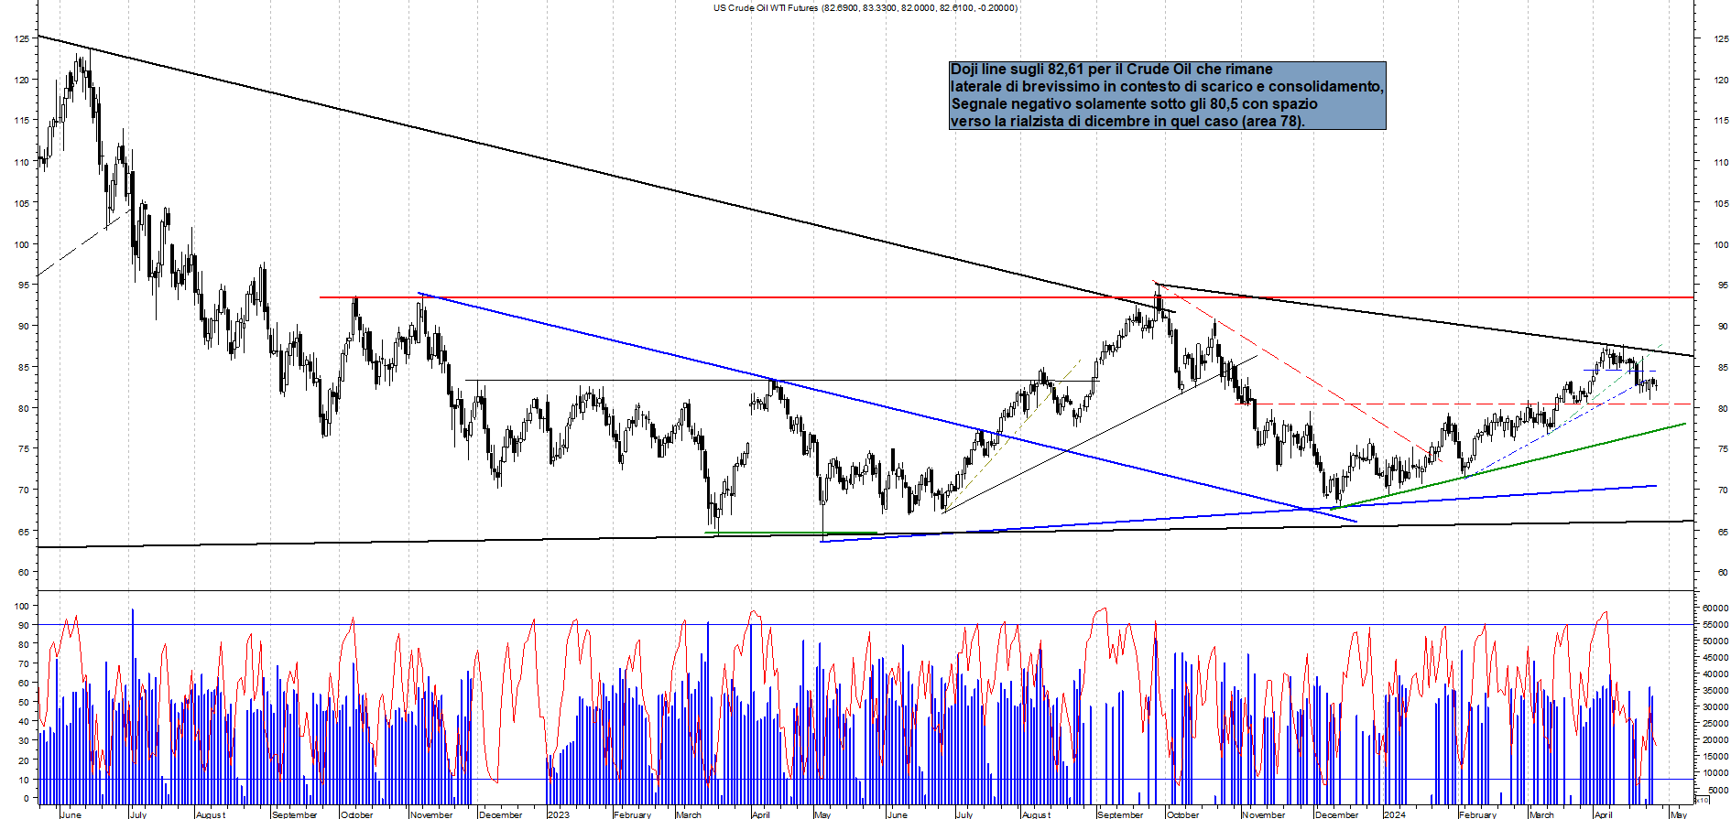Click the May 2023 label on time axis

point(822,814)
